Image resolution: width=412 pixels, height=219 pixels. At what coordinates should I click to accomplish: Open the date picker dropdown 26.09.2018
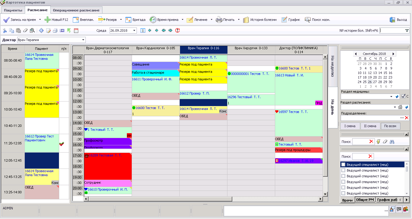tap(134, 31)
